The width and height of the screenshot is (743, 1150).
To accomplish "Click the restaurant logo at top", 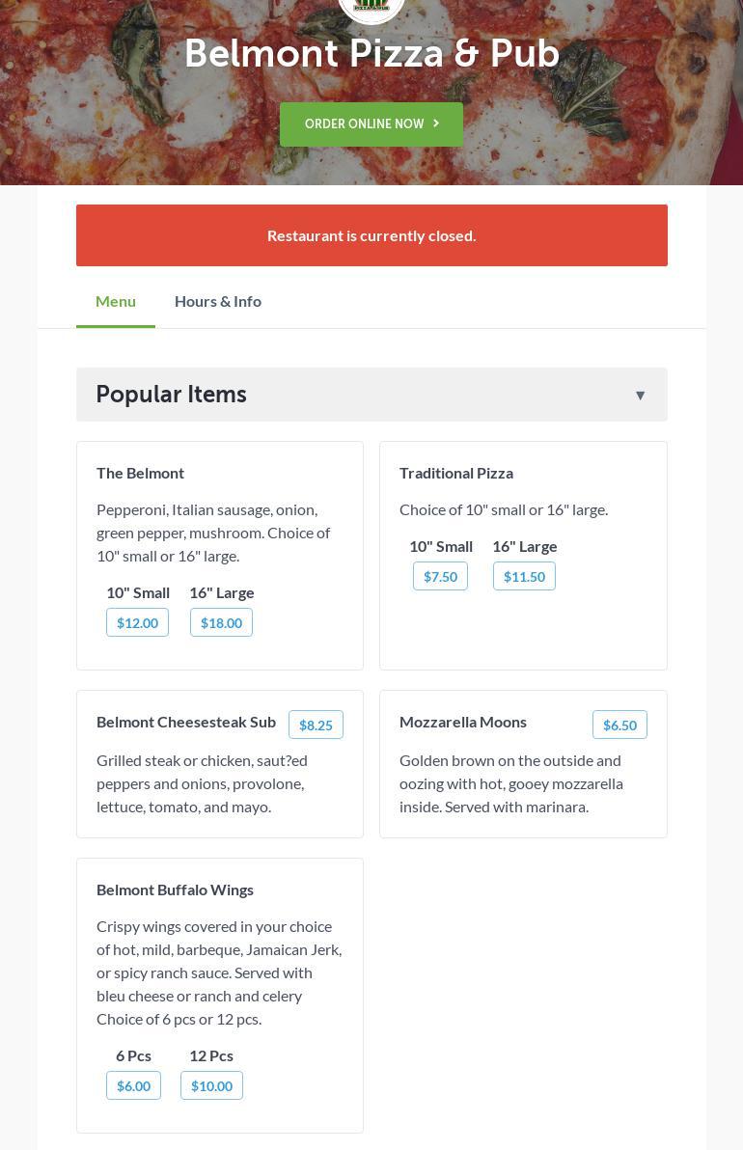I will click(x=371, y=9).
